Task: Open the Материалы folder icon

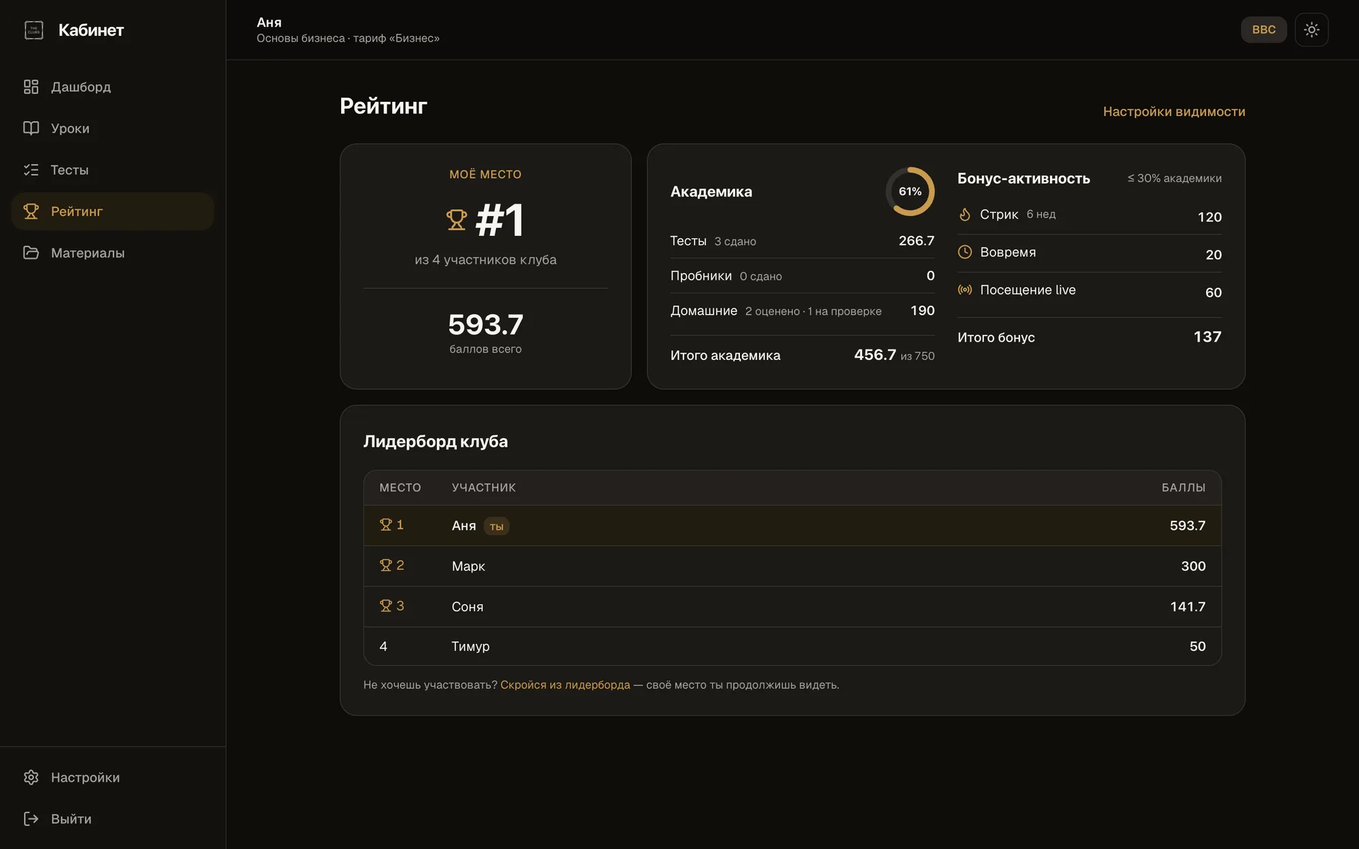Action: pyautogui.click(x=31, y=253)
